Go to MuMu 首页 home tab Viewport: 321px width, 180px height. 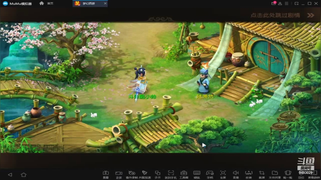coord(46,3)
